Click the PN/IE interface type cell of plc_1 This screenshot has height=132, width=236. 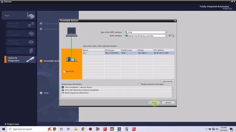[x=129, y=53]
